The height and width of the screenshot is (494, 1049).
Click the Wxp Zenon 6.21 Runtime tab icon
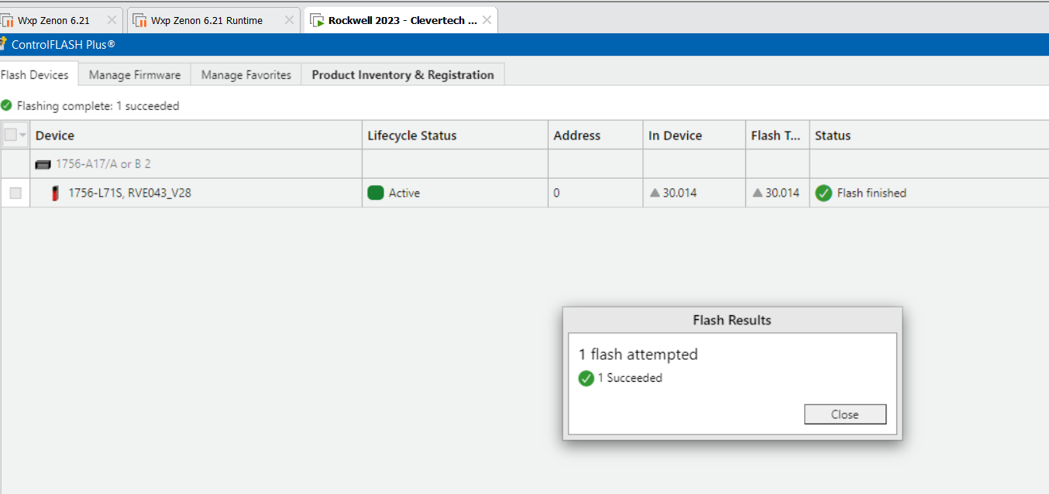140,21
